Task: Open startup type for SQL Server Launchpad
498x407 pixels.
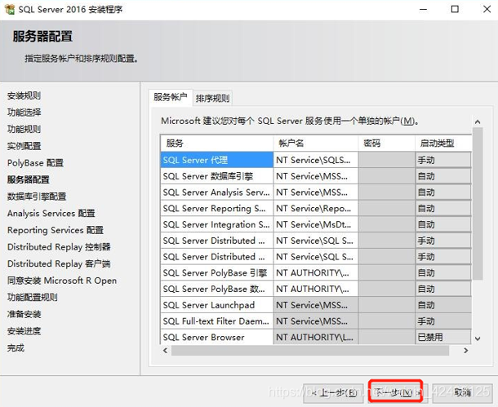Action: click(x=443, y=305)
